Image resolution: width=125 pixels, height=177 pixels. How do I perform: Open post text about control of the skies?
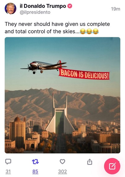click(x=57, y=28)
